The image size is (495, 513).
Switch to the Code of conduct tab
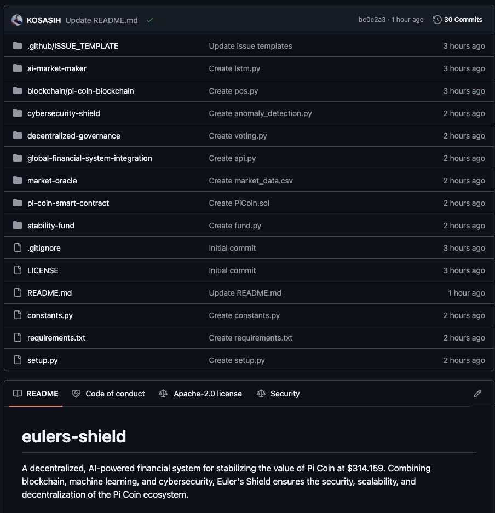(x=108, y=394)
